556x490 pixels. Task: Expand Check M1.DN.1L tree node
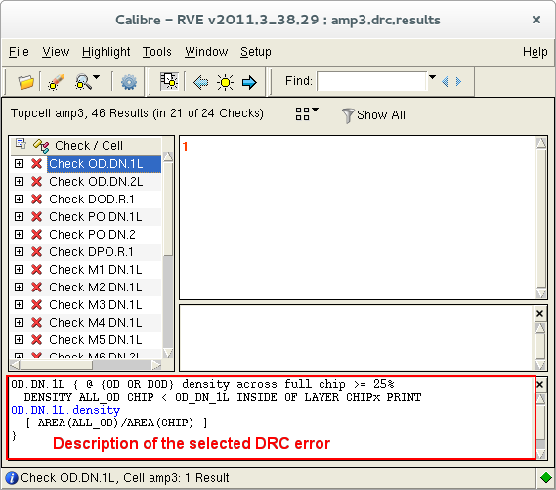tap(19, 270)
